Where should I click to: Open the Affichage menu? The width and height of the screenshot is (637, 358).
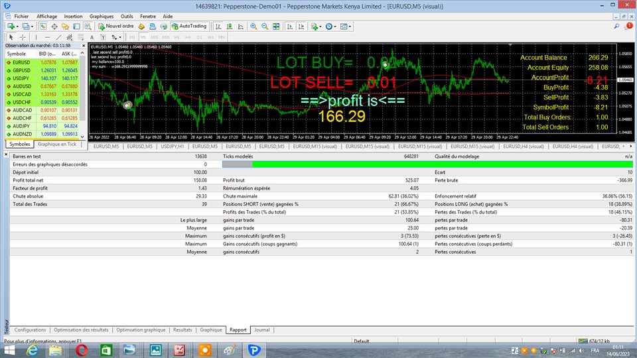click(46, 16)
